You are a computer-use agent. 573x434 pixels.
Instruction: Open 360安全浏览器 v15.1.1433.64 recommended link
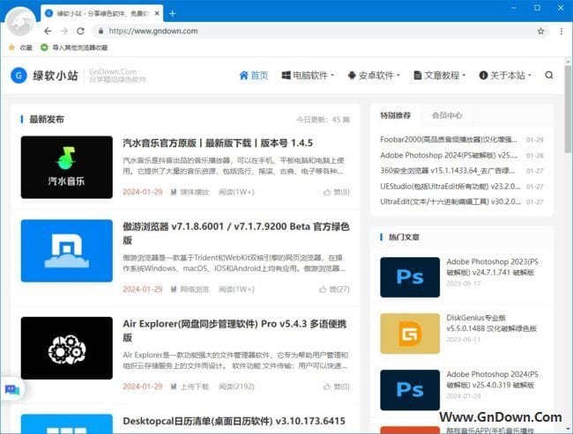point(448,171)
